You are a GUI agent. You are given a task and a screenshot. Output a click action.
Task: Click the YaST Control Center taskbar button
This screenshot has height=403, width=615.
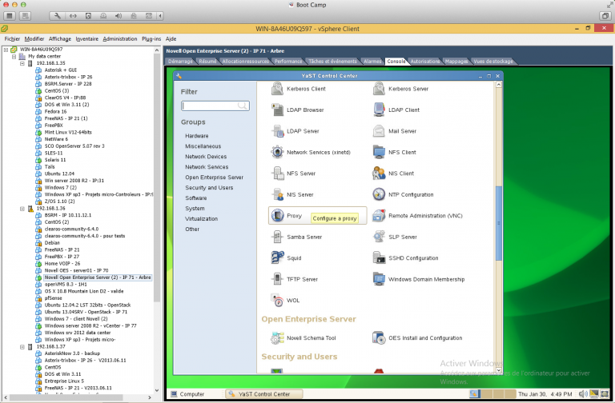pos(264,394)
